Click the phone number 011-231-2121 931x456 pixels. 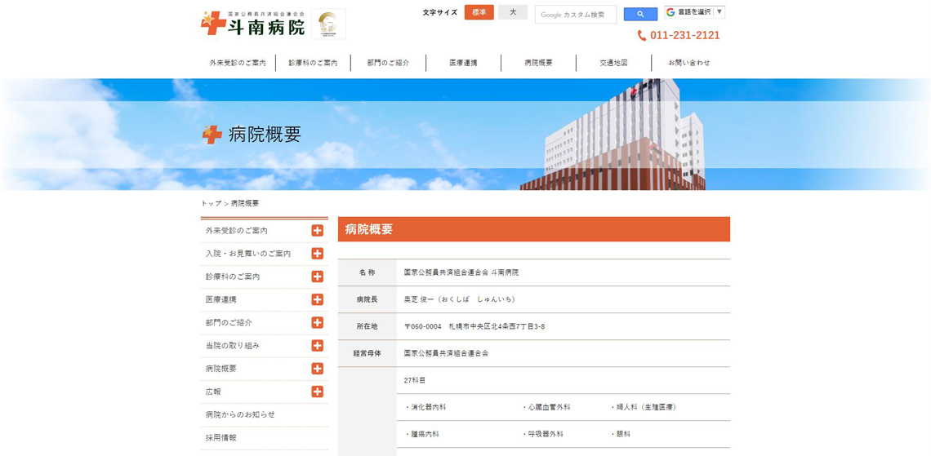(684, 36)
